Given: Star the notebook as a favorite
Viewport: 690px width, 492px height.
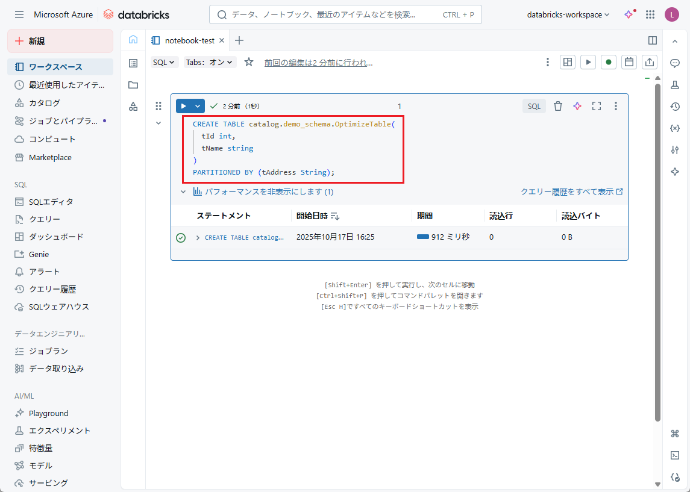Looking at the screenshot, I should click(249, 62).
